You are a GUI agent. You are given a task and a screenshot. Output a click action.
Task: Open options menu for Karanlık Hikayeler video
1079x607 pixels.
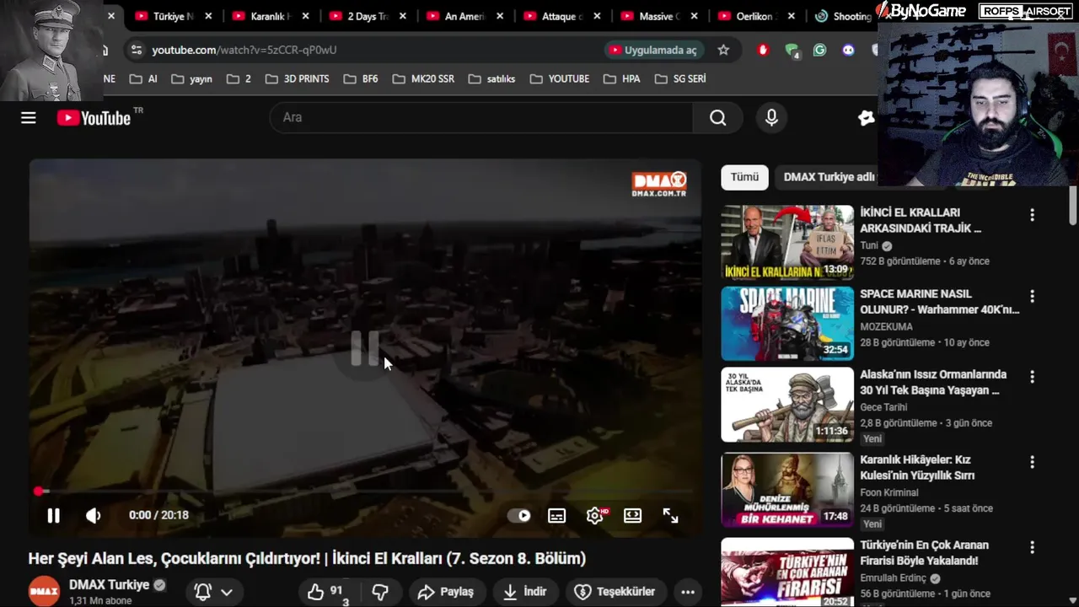[x=1032, y=462]
